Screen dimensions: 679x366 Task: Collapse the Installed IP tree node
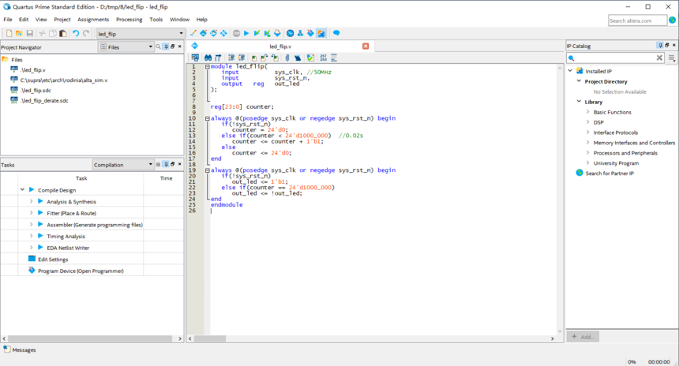click(x=570, y=70)
